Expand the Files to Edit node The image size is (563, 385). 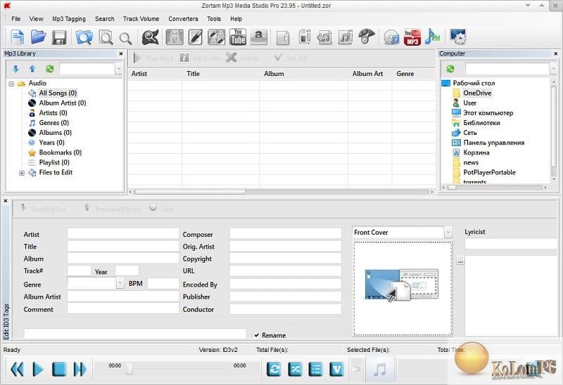click(x=22, y=173)
